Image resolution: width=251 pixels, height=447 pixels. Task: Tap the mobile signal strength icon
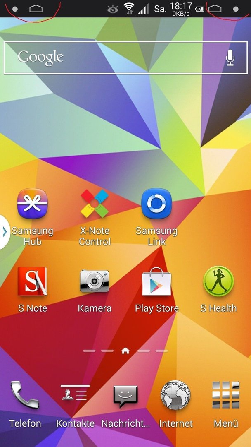(x=143, y=10)
